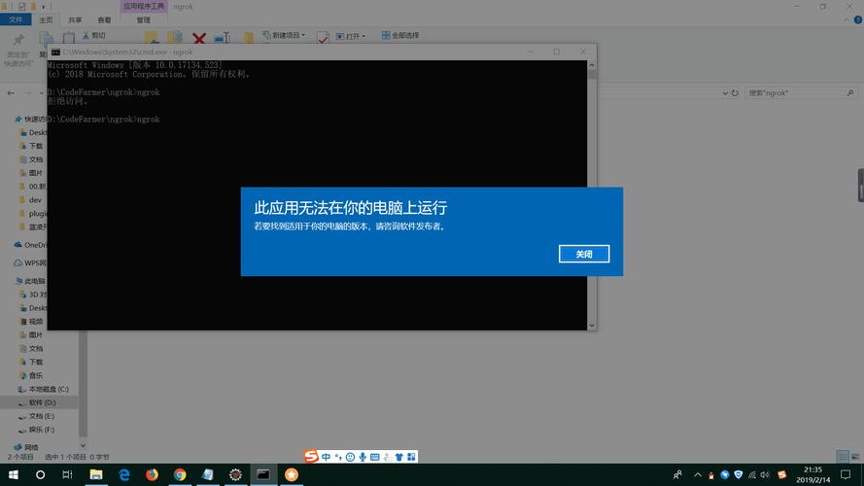Image resolution: width=864 pixels, height=486 pixels.
Task: Toggle Chinese/English 中 mode on IME bar
Action: click(327, 457)
